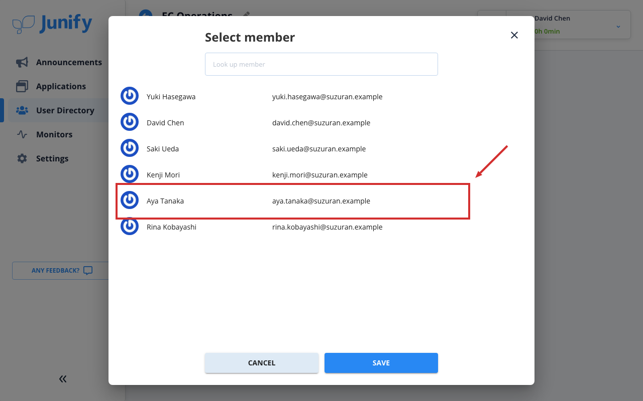643x401 pixels.
Task: Click Saki Ueda's avatar icon
Action: coord(130,148)
